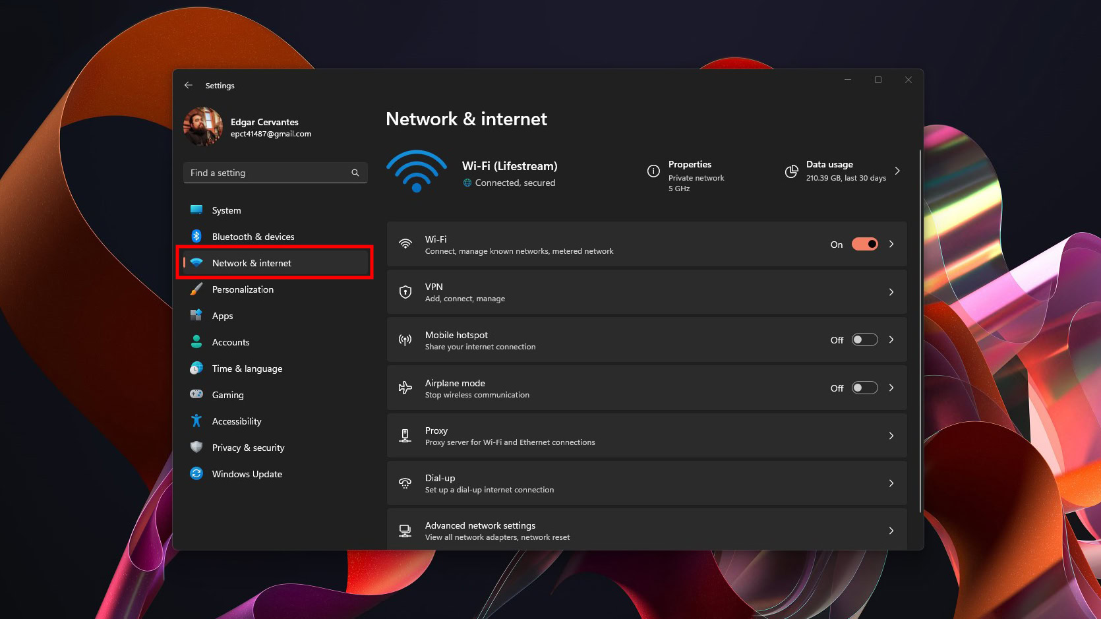Click epct41487@gmail.com email text
The image size is (1101, 619).
[x=271, y=134]
